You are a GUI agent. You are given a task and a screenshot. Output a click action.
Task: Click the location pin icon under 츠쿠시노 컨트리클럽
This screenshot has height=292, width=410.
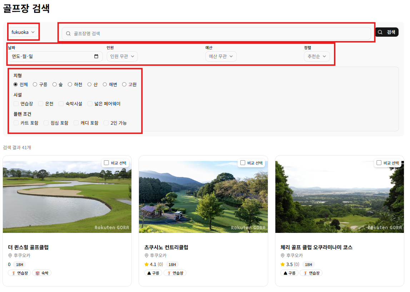[146, 256]
